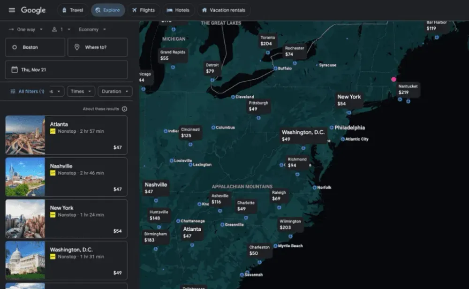Expand the One way trip type dropdown
Viewport: 469px width, 289px height.
[x=26, y=29]
